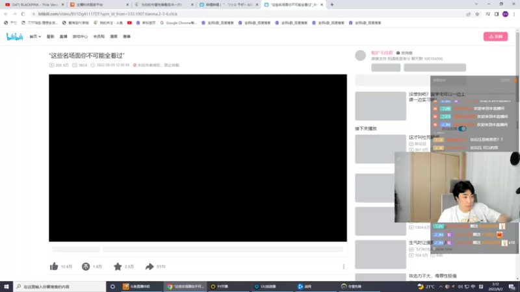Open the Chrome profile avatar

point(506,14)
